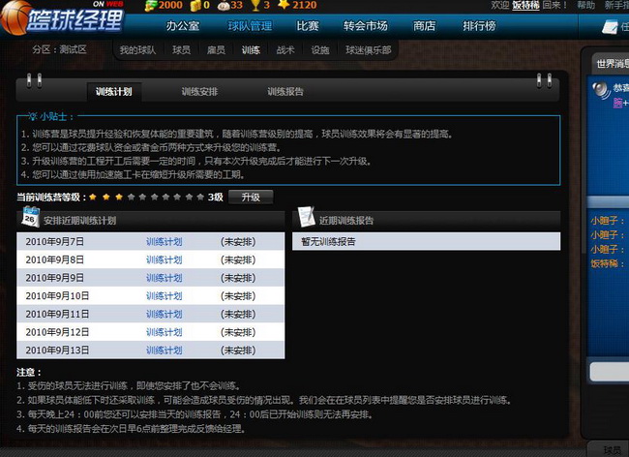Open the 球迷俱乐部 sub-navigation tab
This screenshot has height=457, width=629.
pyautogui.click(x=368, y=49)
